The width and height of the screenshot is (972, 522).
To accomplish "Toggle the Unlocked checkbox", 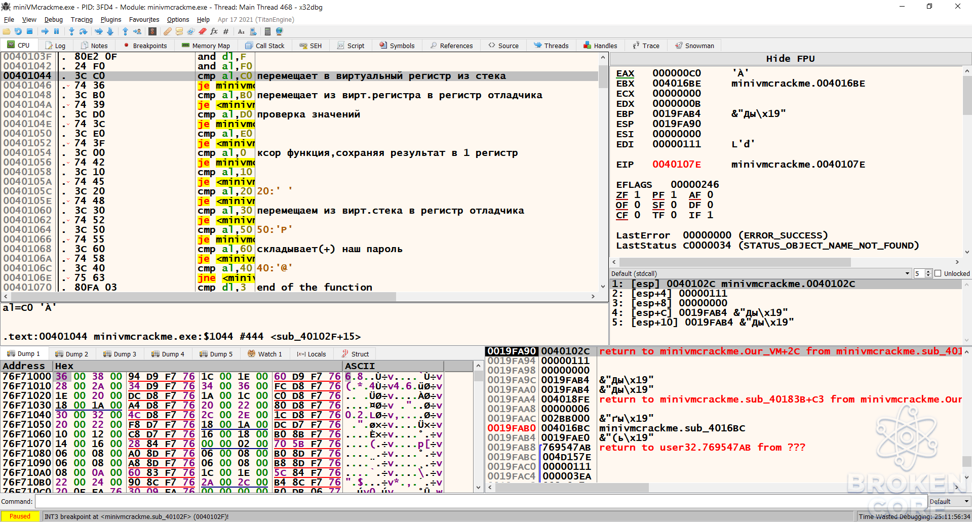I will pos(938,273).
